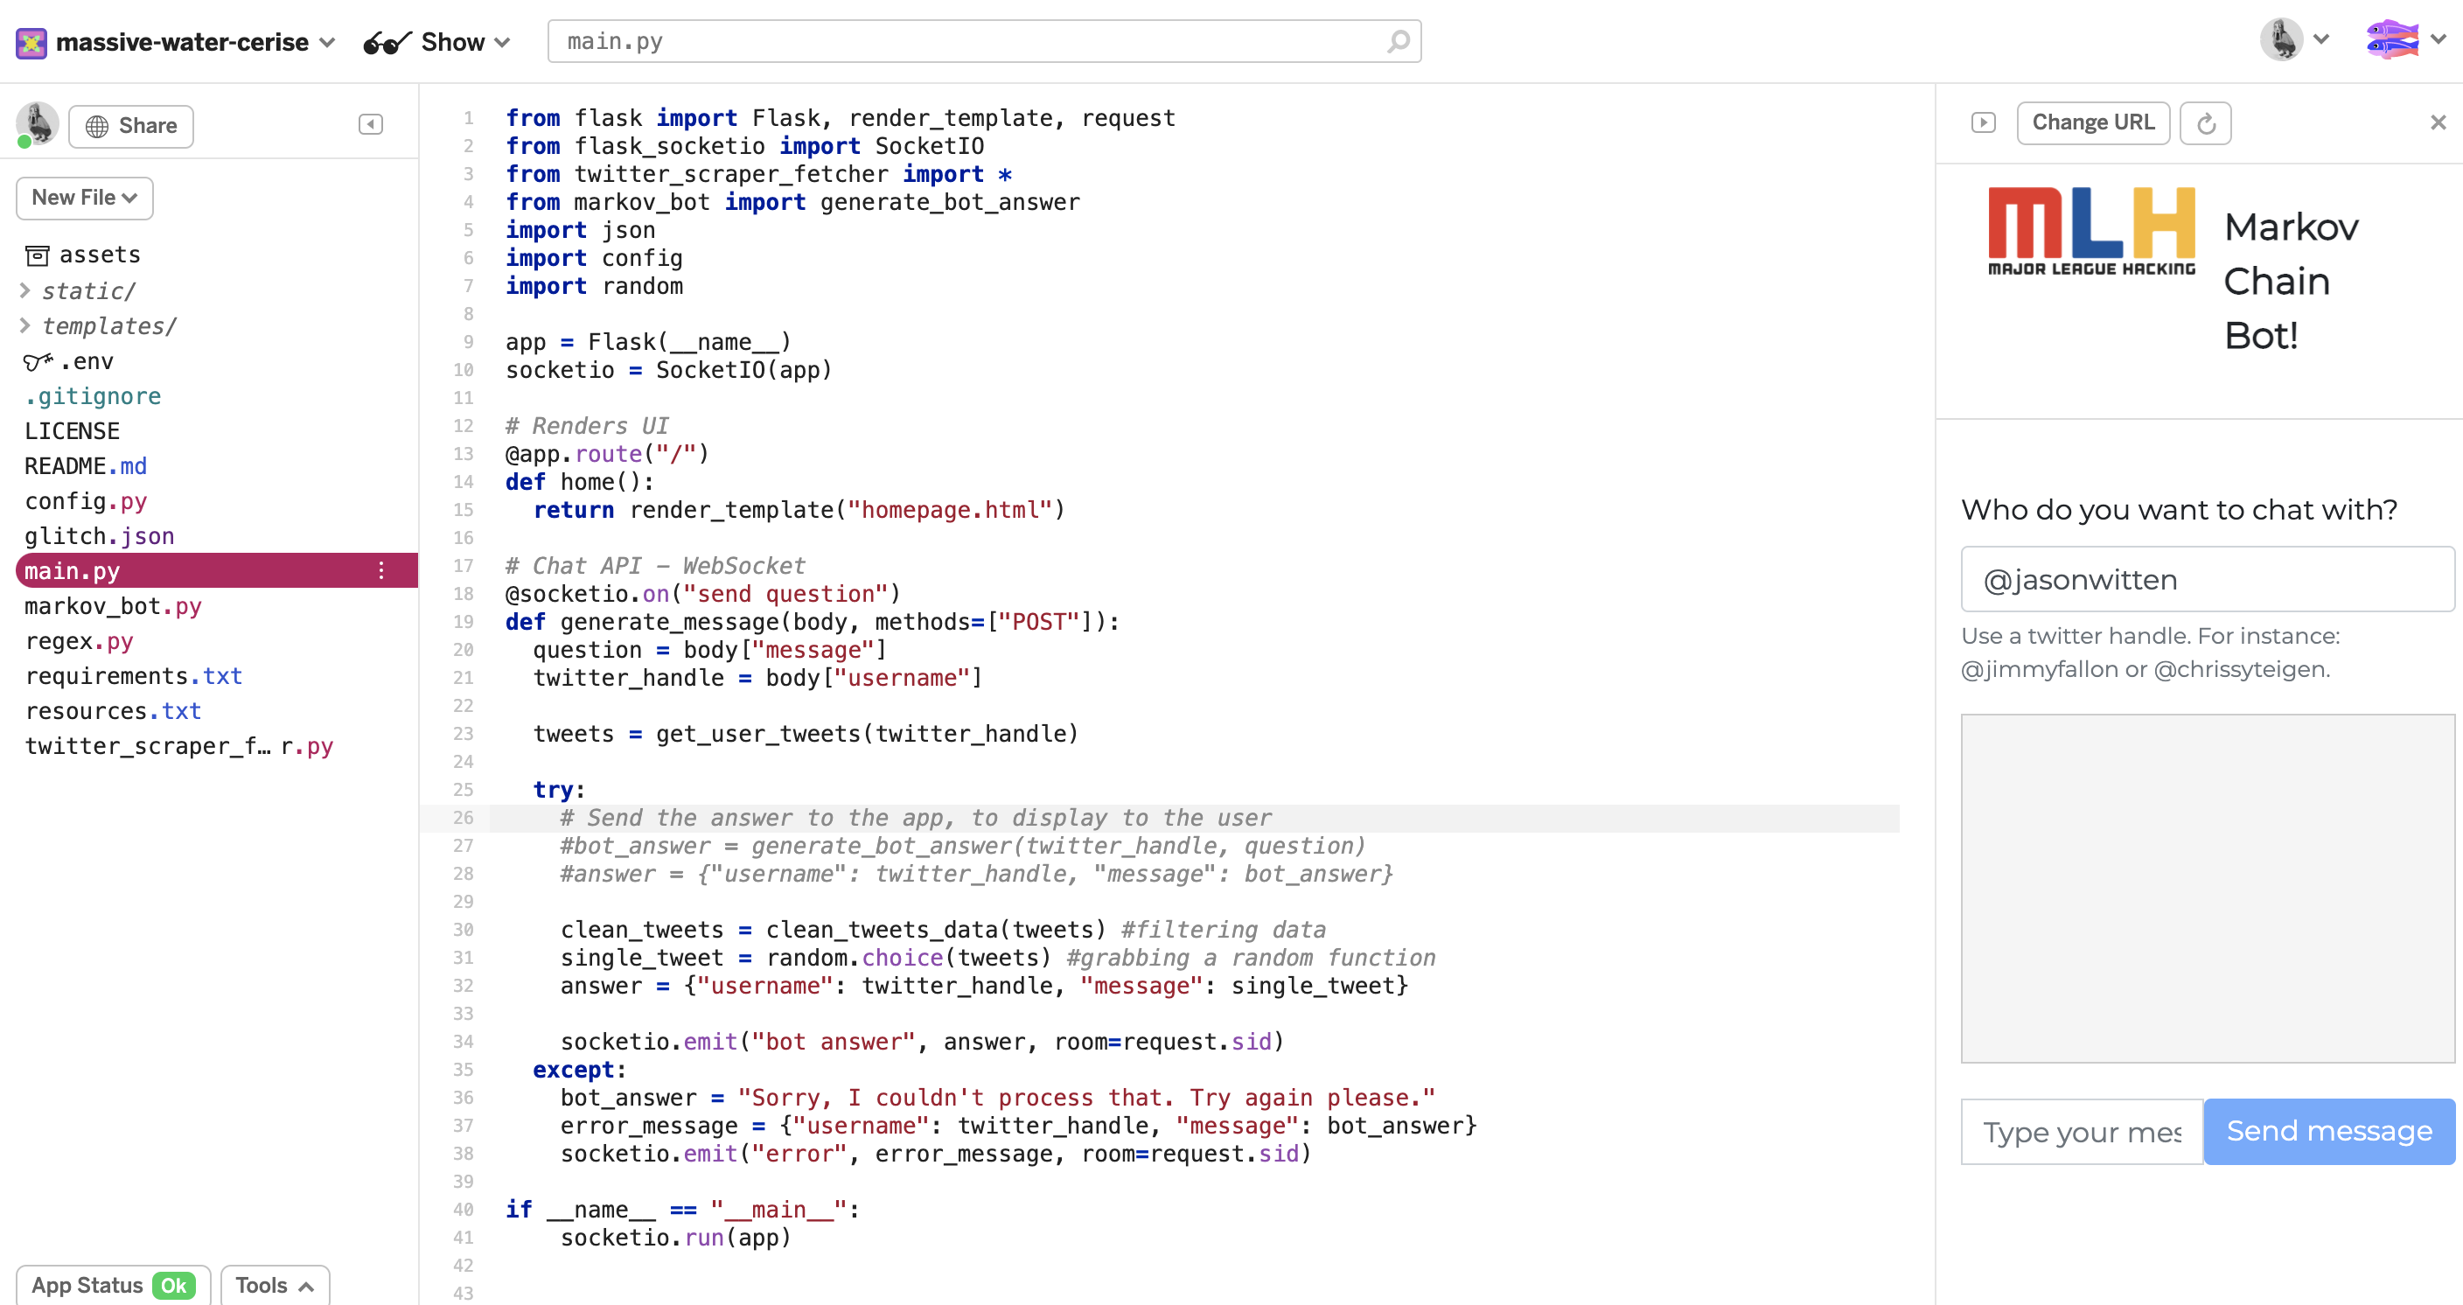Image resolution: width=2463 pixels, height=1305 pixels.
Task: Click the Share button
Action: pyautogui.click(x=131, y=126)
